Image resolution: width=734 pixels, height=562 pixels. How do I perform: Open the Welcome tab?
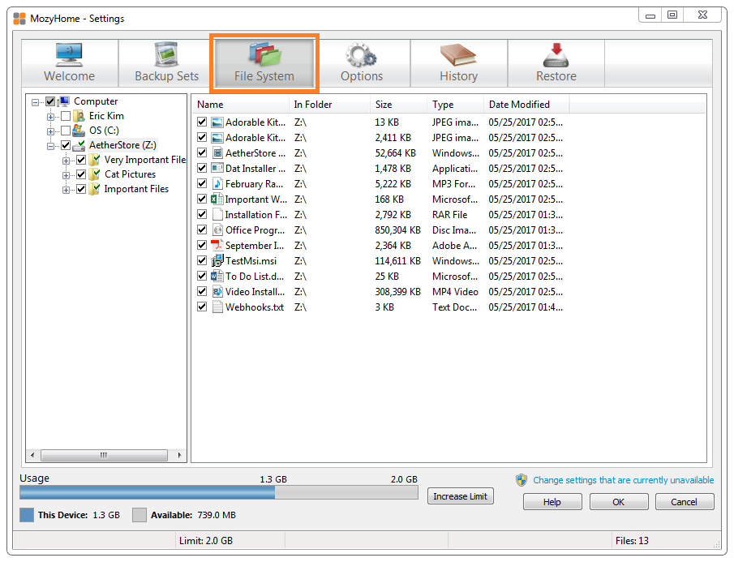coord(70,63)
